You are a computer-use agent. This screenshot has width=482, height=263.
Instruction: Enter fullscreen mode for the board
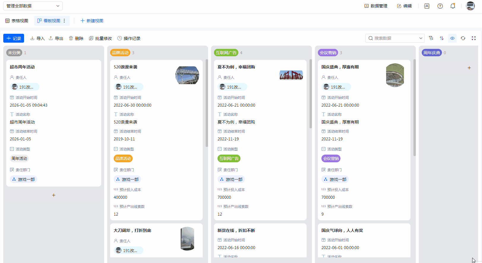[x=474, y=38]
